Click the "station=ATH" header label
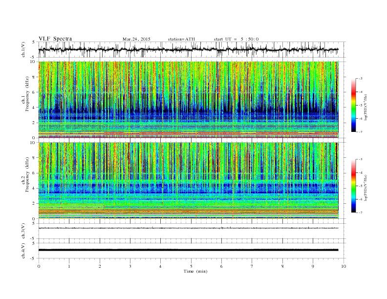This screenshot has height=299, width=387. [181, 39]
